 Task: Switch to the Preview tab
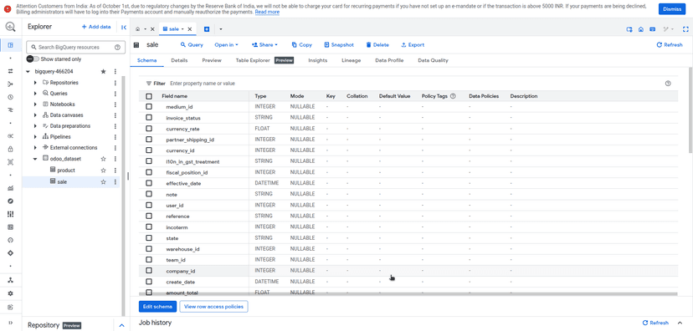212,60
